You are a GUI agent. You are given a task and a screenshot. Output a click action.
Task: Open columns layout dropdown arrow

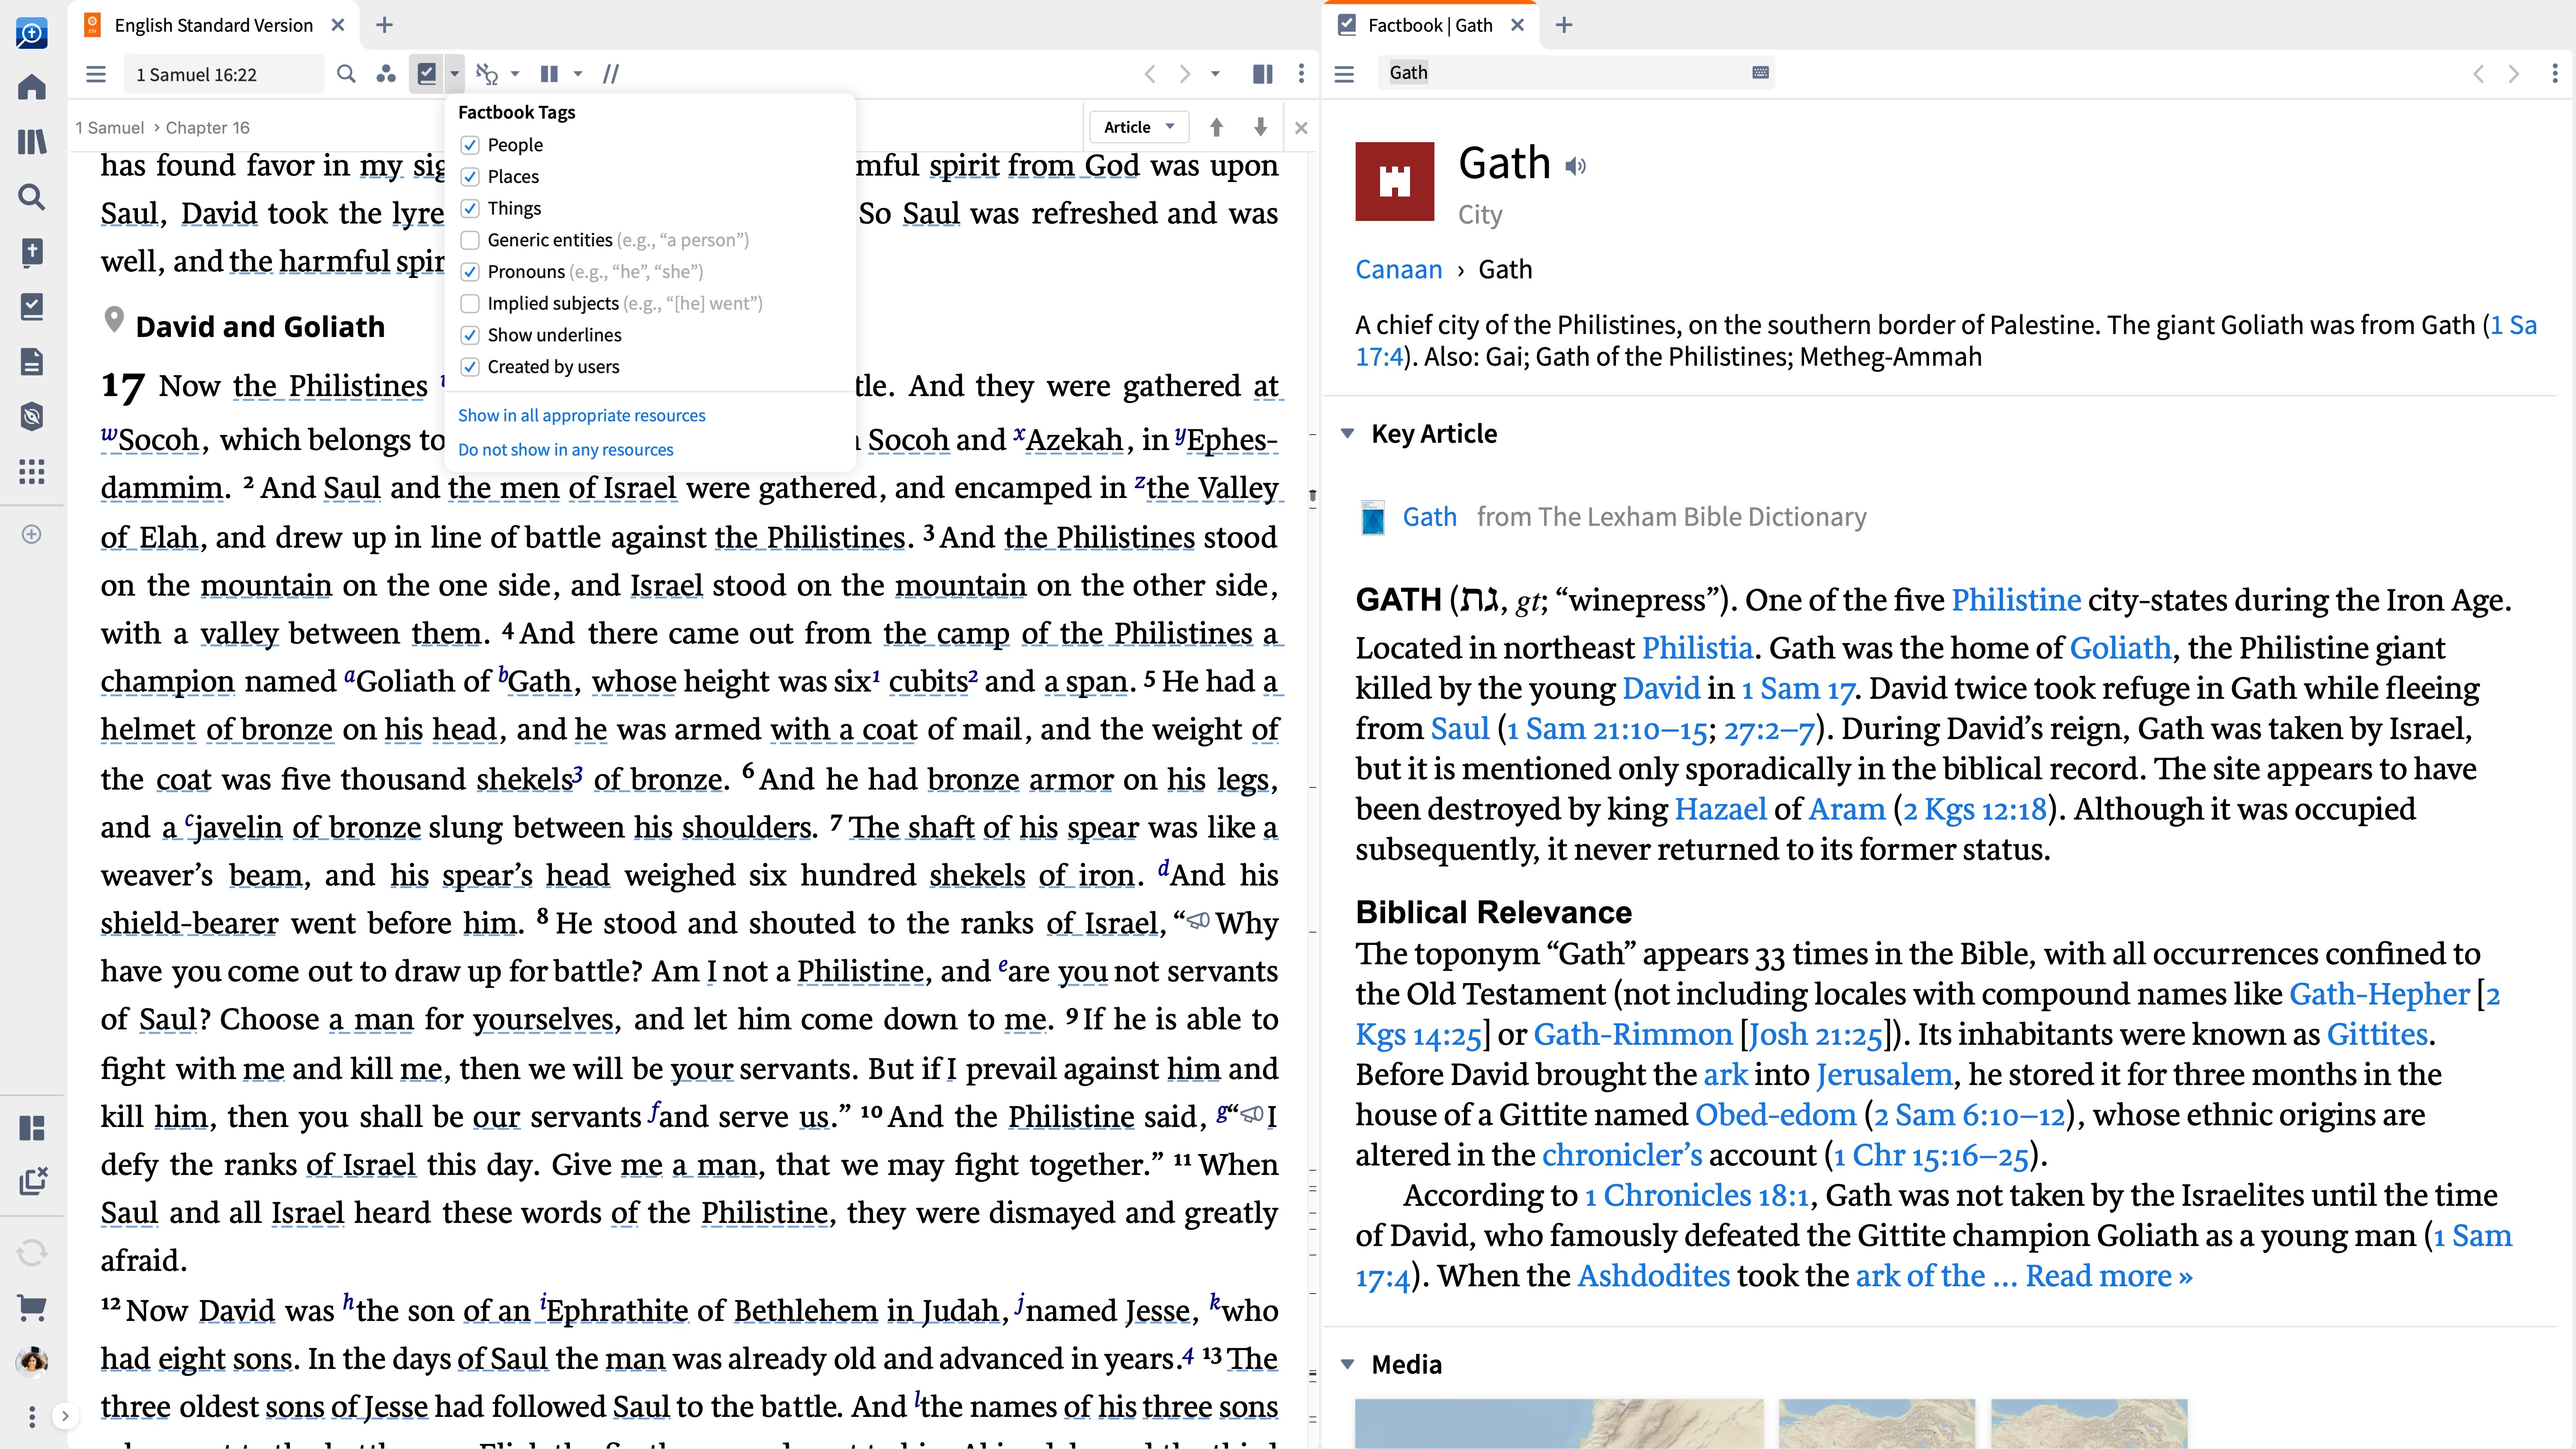click(577, 74)
